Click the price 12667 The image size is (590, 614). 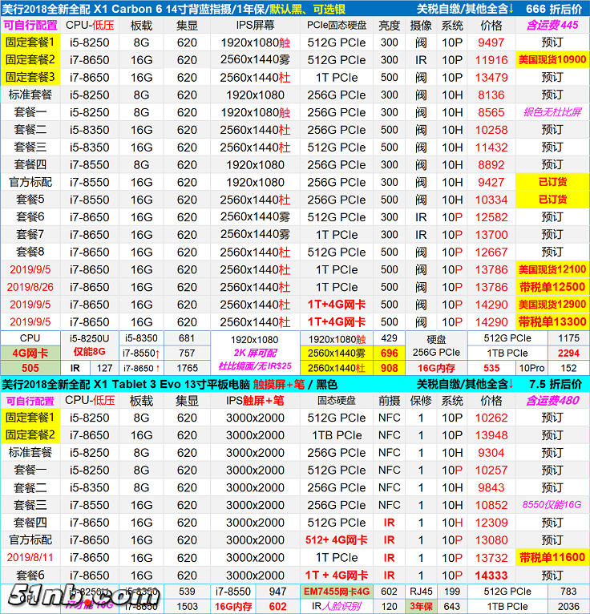491,252
